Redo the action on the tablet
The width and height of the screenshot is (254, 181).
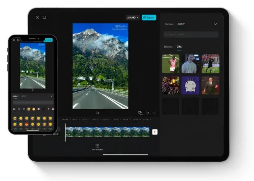click(x=155, y=113)
